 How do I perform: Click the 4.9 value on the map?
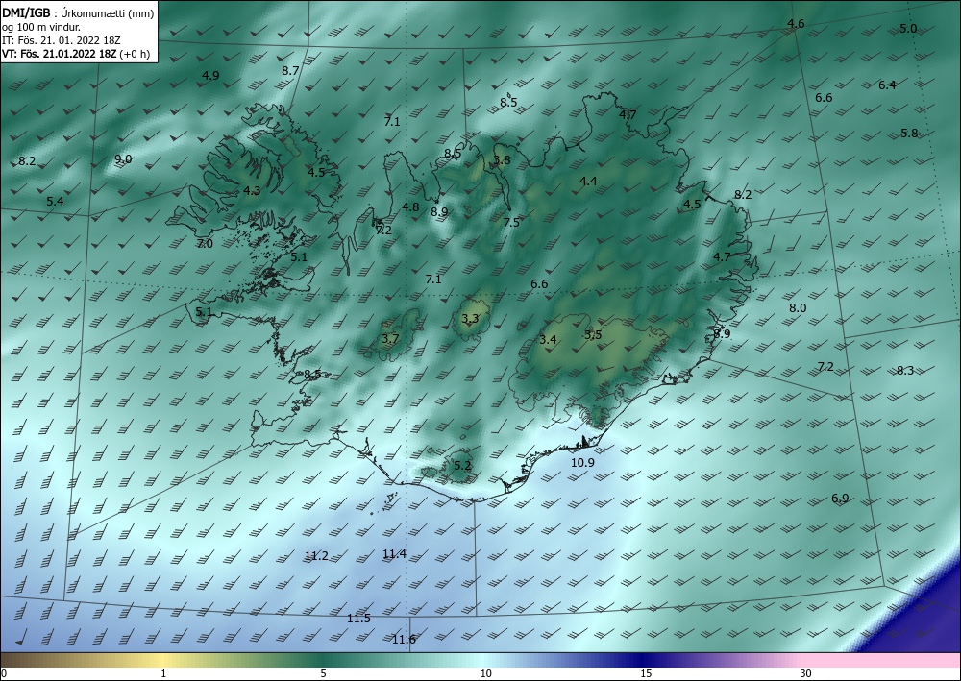(210, 76)
